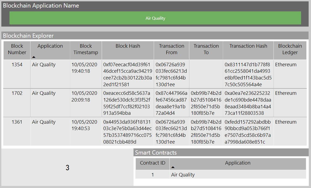Image resolution: width=311 pixels, height=188 pixels.
Task: Click Transaction To 0xb99b74b2d in block 1702 row
Action: pos(206,103)
